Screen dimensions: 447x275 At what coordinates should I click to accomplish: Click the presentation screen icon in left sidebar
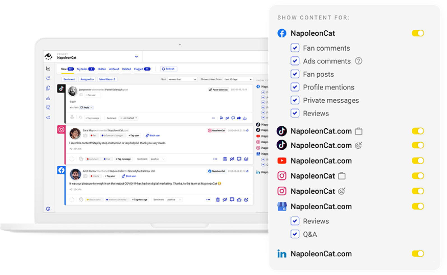48,108
